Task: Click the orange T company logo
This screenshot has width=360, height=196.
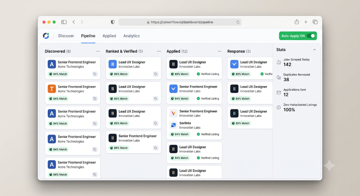Action: 52,89
